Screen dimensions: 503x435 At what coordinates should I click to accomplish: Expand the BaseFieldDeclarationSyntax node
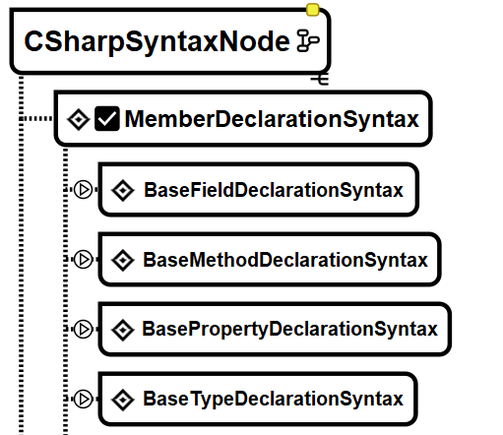click(83, 190)
